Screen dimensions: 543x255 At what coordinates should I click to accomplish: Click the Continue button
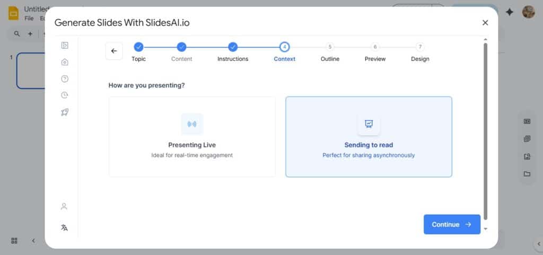click(452, 224)
